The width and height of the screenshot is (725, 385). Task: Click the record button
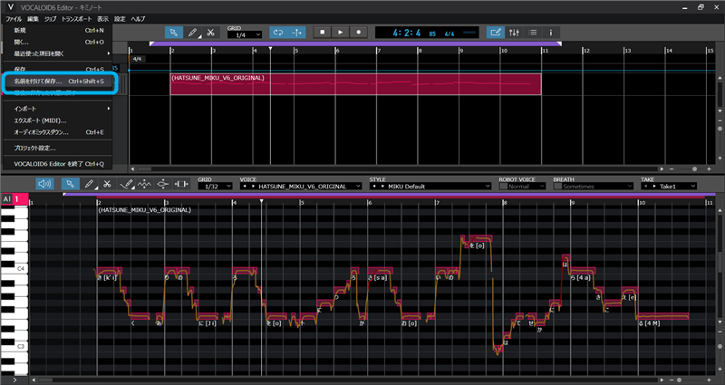click(358, 33)
